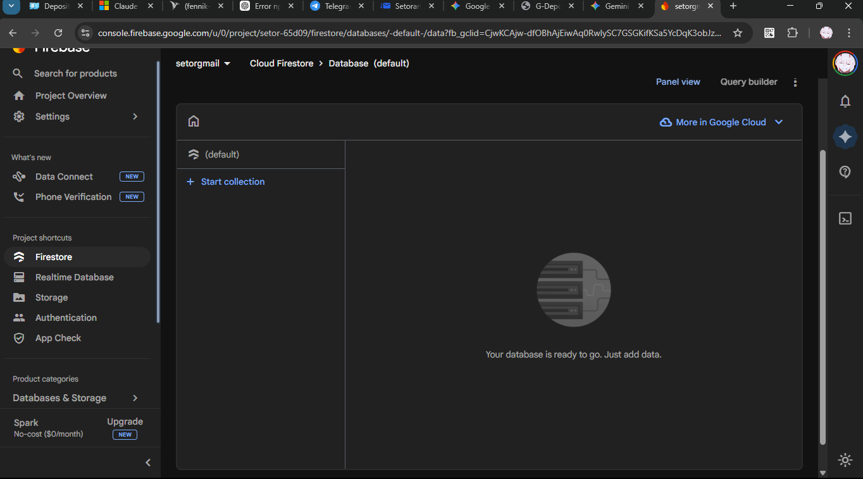Click Upgrade plan button

(x=125, y=421)
